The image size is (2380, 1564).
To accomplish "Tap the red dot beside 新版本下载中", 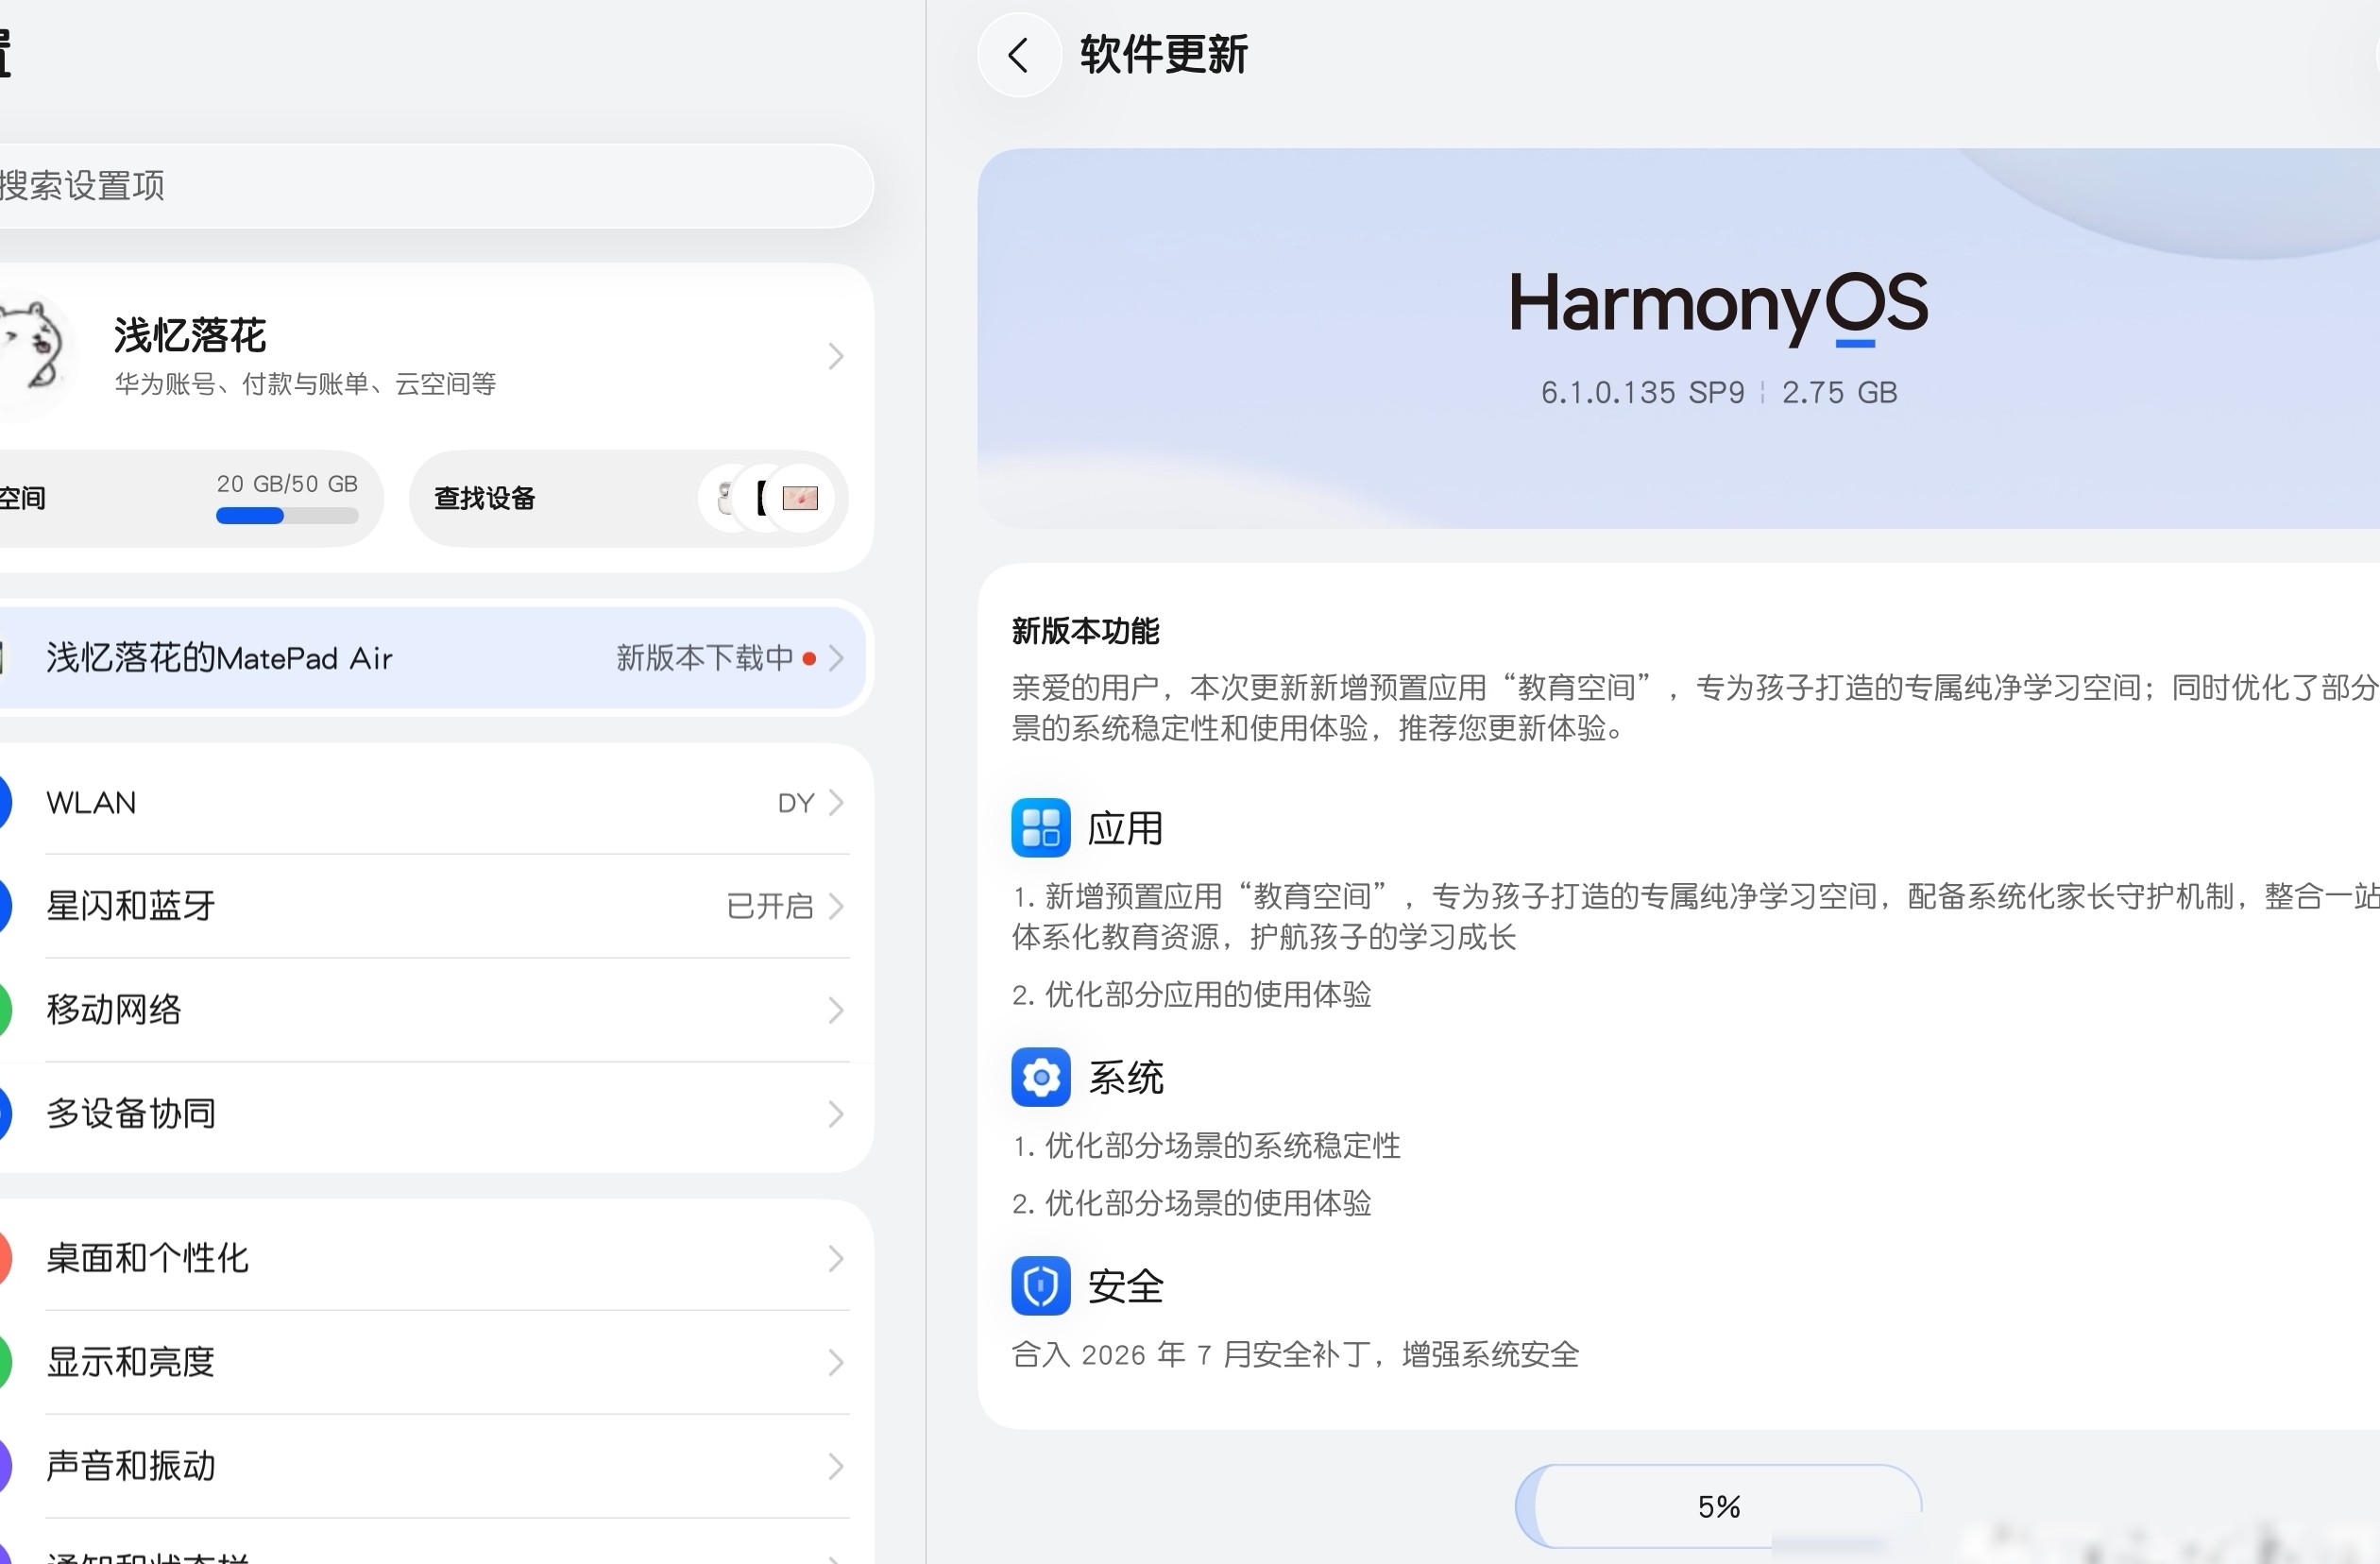I will click(x=809, y=658).
